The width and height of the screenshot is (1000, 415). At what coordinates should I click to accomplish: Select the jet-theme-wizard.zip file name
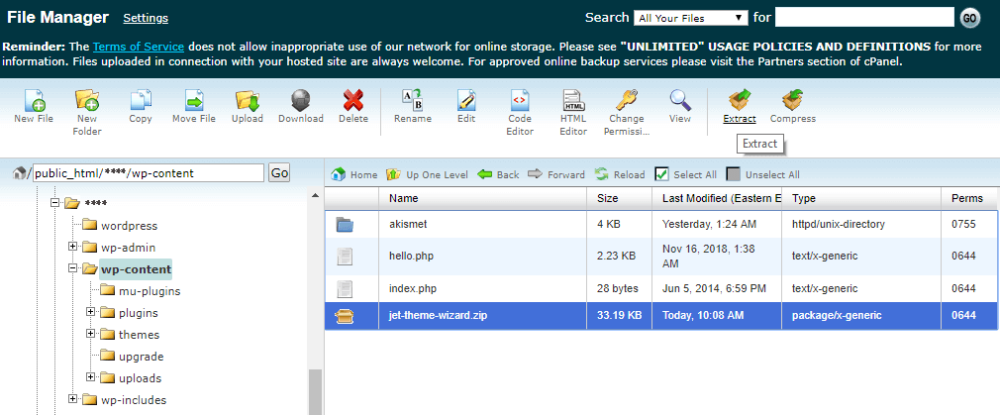pos(441,315)
